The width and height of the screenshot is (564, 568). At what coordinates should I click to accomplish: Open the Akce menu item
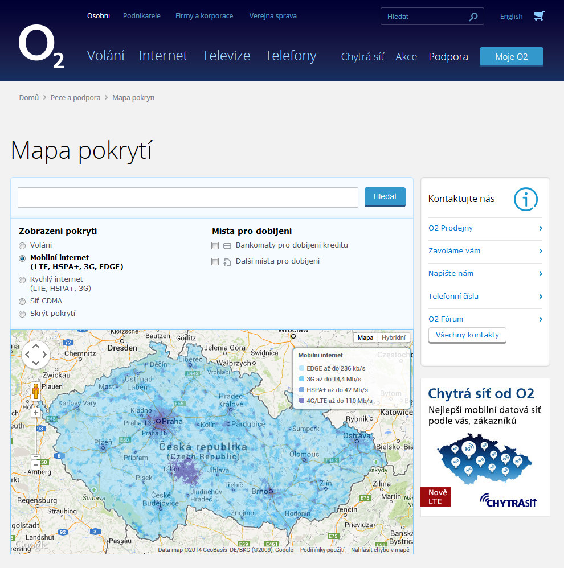(x=406, y=57)
